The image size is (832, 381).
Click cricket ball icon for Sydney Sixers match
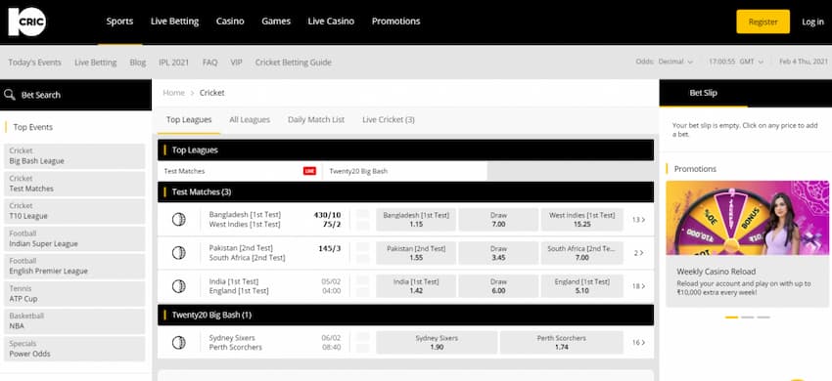pyautogui.click(x=179, y=342)
